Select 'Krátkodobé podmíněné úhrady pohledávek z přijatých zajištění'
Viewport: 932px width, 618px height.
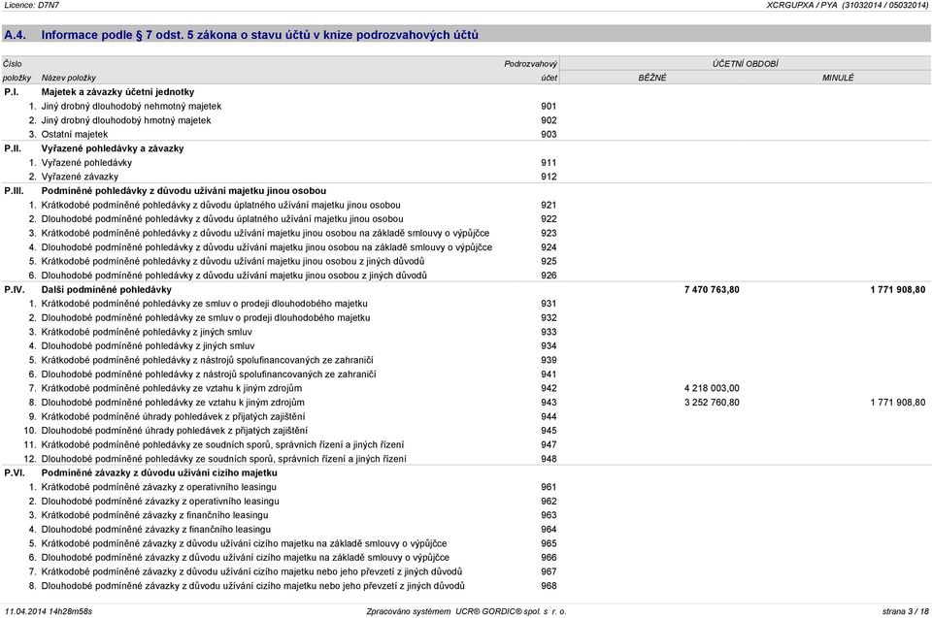174,417
